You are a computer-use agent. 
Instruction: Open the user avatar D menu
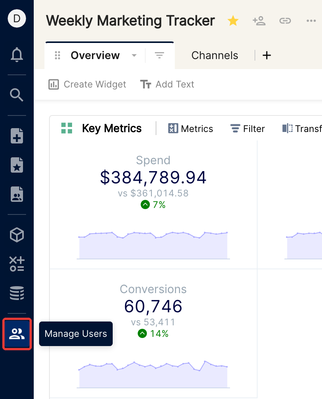[17, 18]
